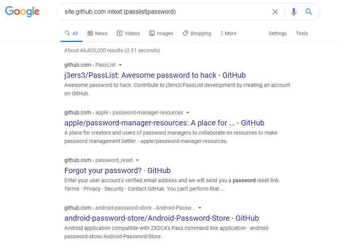Open the dropdown arrow next to PassList breadcrumb

tap(120, 65)
